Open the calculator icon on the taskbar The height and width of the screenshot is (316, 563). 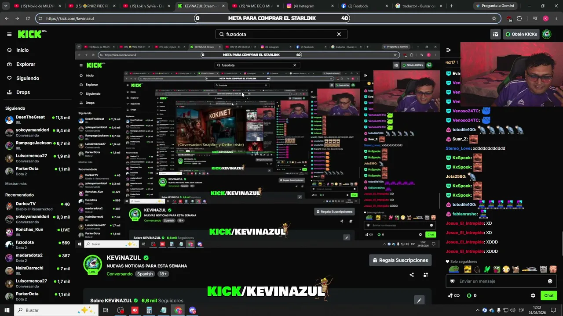click(149, 310)
